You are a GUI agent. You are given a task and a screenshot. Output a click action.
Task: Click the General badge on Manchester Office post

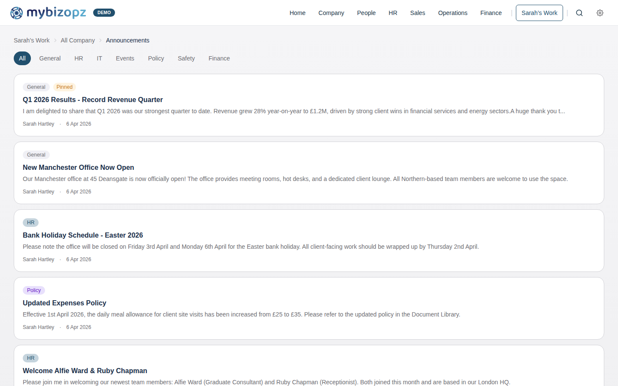(x=36, y=154)
